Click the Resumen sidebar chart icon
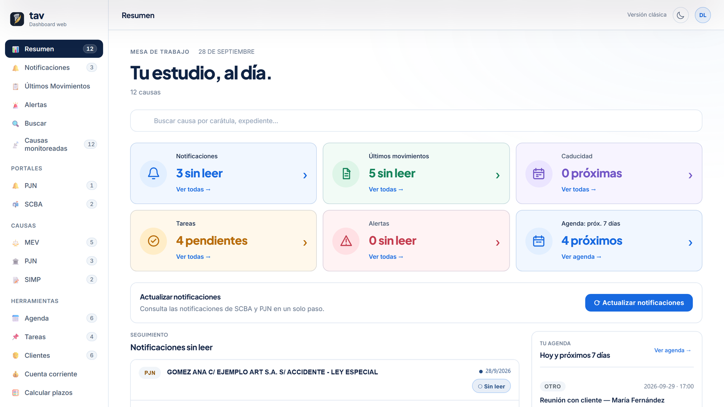The height and width of the screenshot is (407, 724). click(x=15, y=49)
